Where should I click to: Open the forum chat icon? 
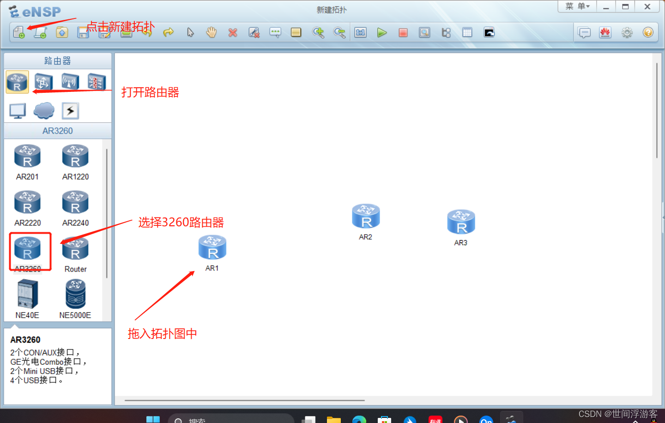pyautogui.click(x=585, y=33)
